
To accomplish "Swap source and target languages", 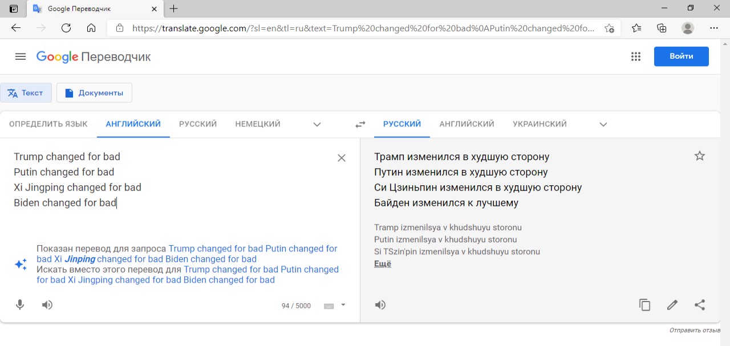I will point(360,124).
